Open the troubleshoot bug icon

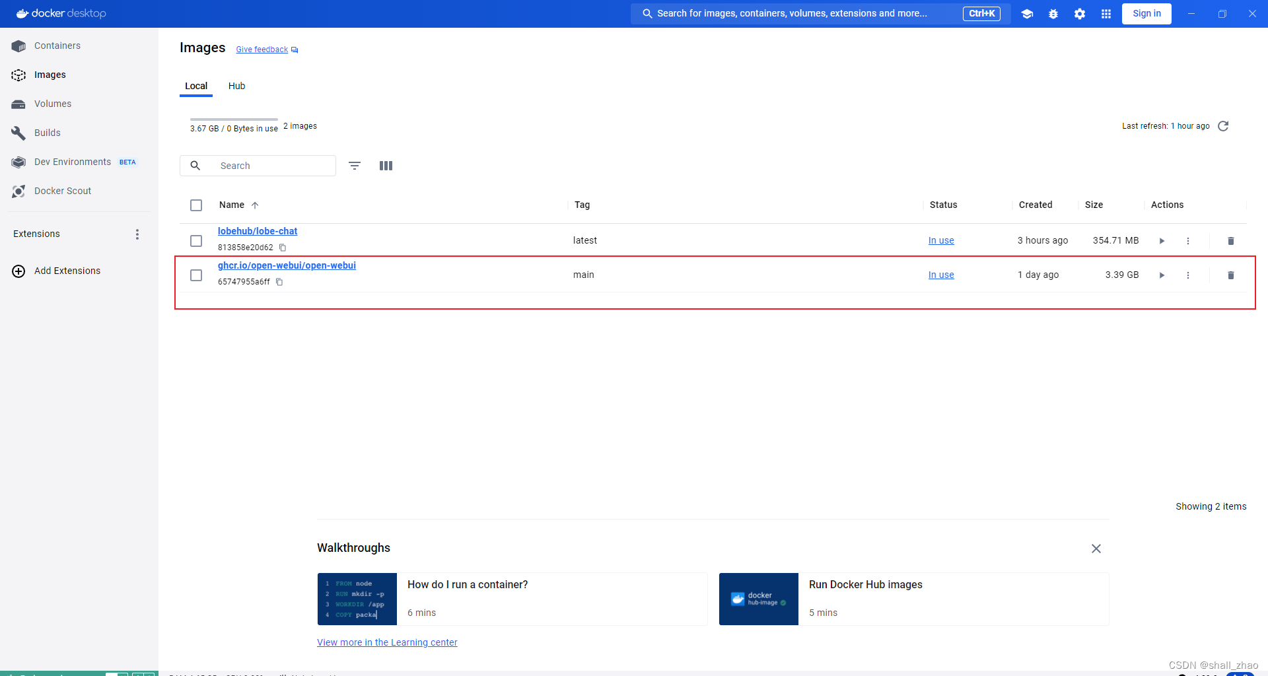1053,14
